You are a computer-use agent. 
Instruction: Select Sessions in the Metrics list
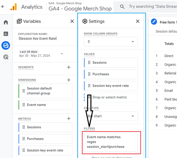click(x=45, y=127)
